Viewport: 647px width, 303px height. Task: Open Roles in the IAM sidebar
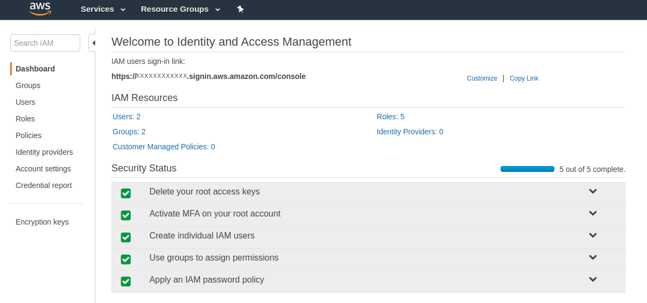pos(25,119)
